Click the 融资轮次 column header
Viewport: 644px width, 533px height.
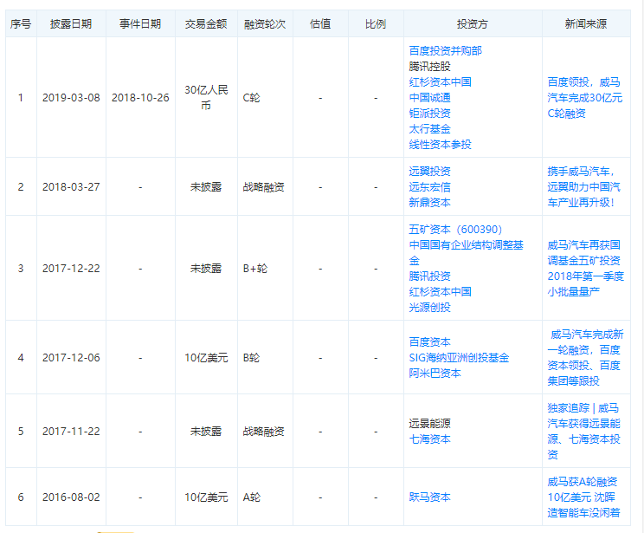[265, 24]
